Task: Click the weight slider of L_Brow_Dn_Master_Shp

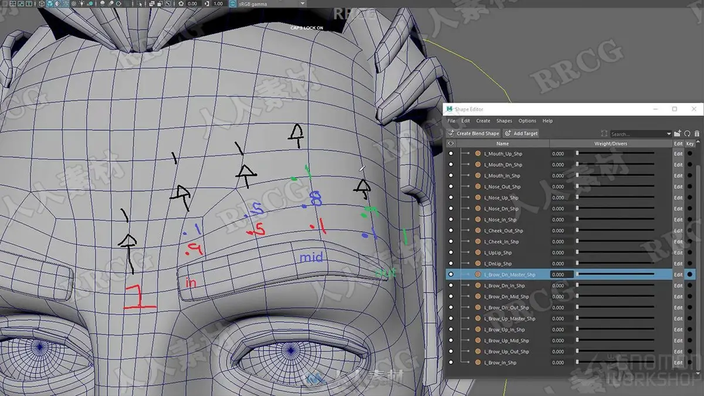Action: click(x=615, y=275)
